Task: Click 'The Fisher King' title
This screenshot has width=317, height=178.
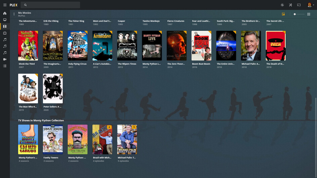Action: (76, 21)
